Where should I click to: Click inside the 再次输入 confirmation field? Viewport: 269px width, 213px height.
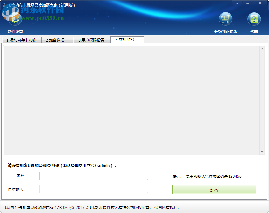[93, 189]
